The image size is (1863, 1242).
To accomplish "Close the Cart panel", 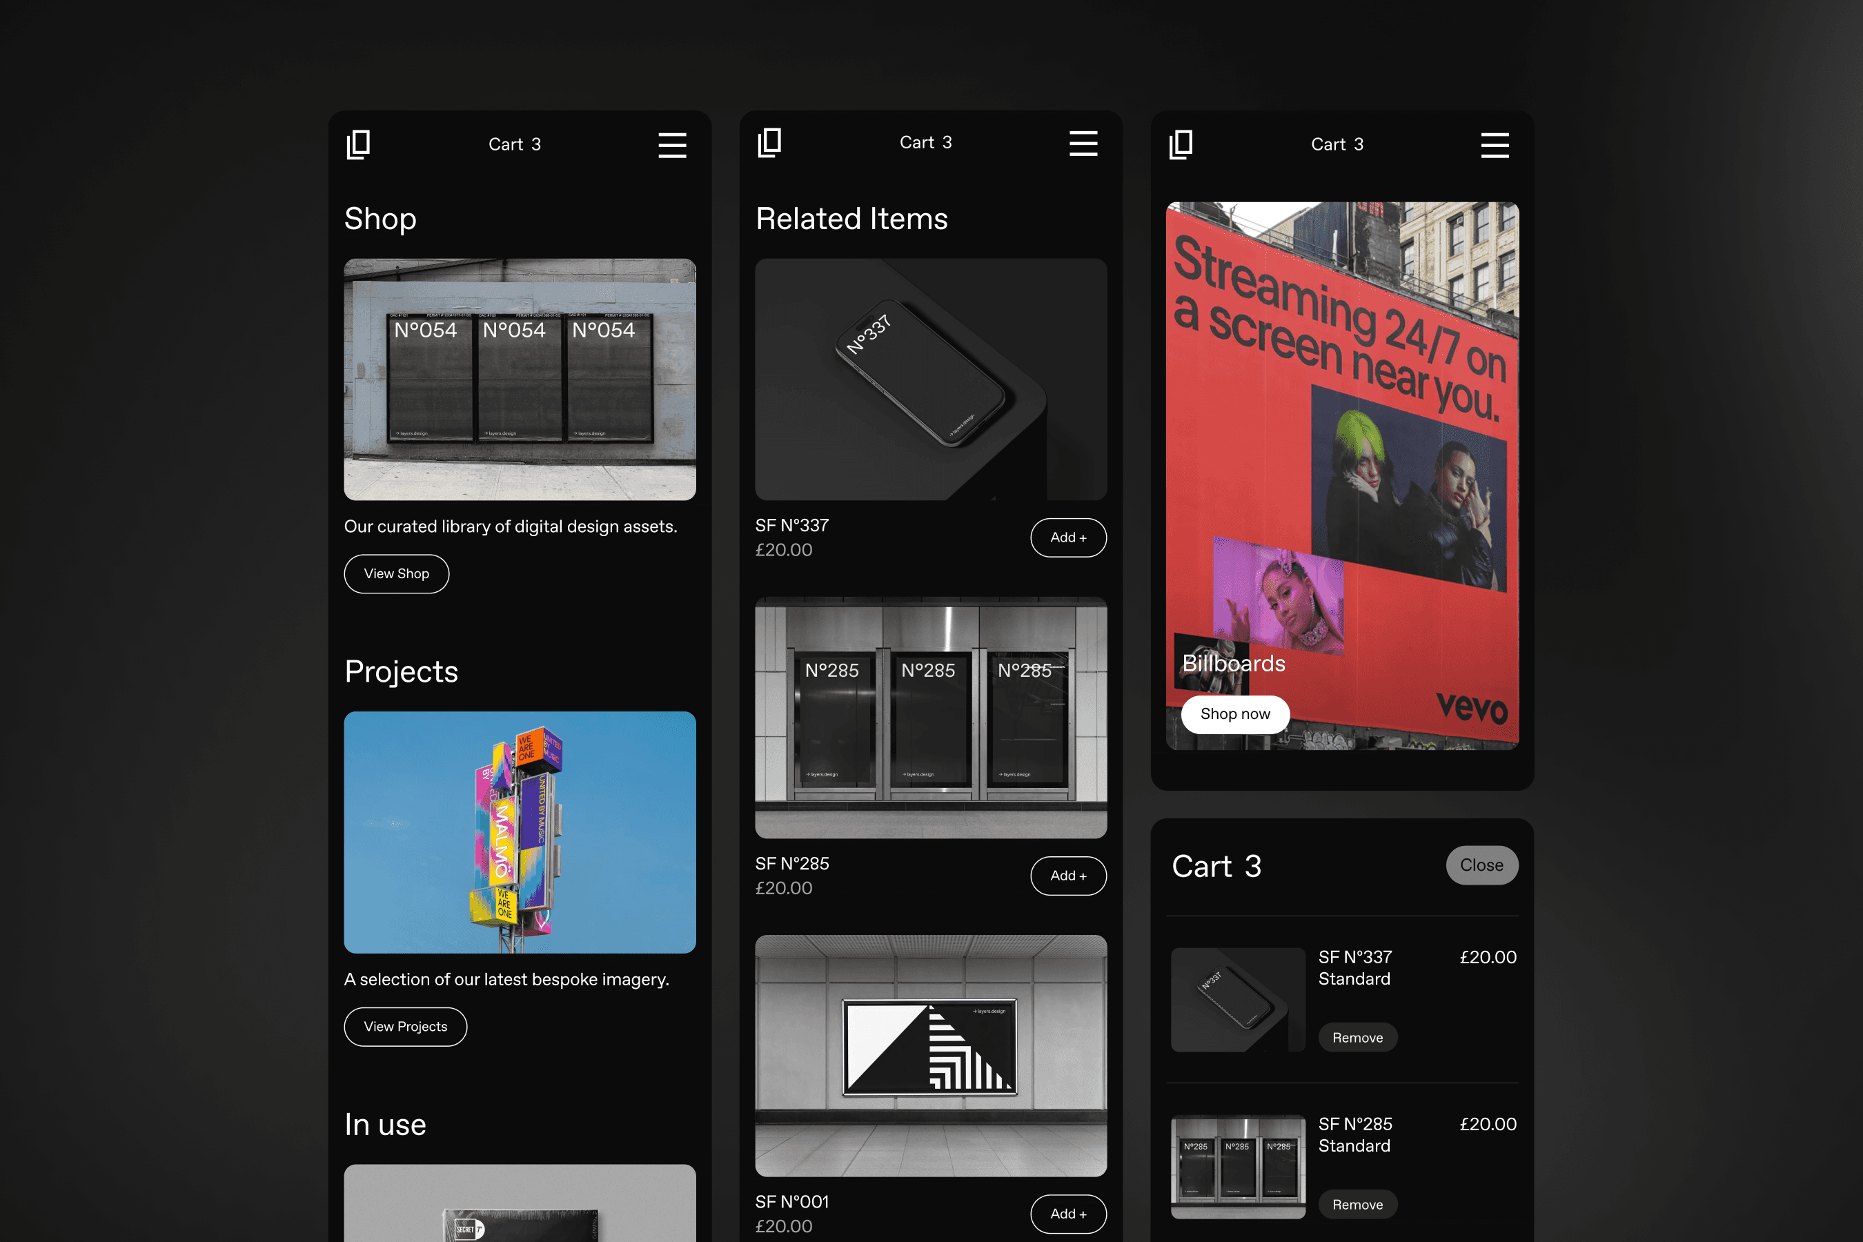I will (x=1481, y=865).
